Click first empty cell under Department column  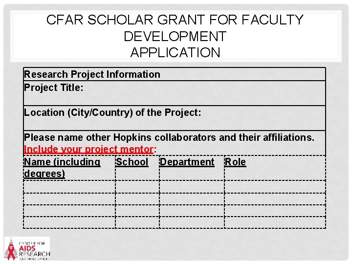[192, 187]
